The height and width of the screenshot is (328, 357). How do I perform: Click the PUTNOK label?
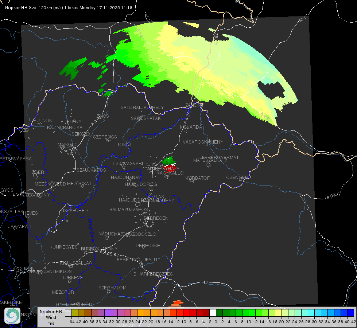43,120
